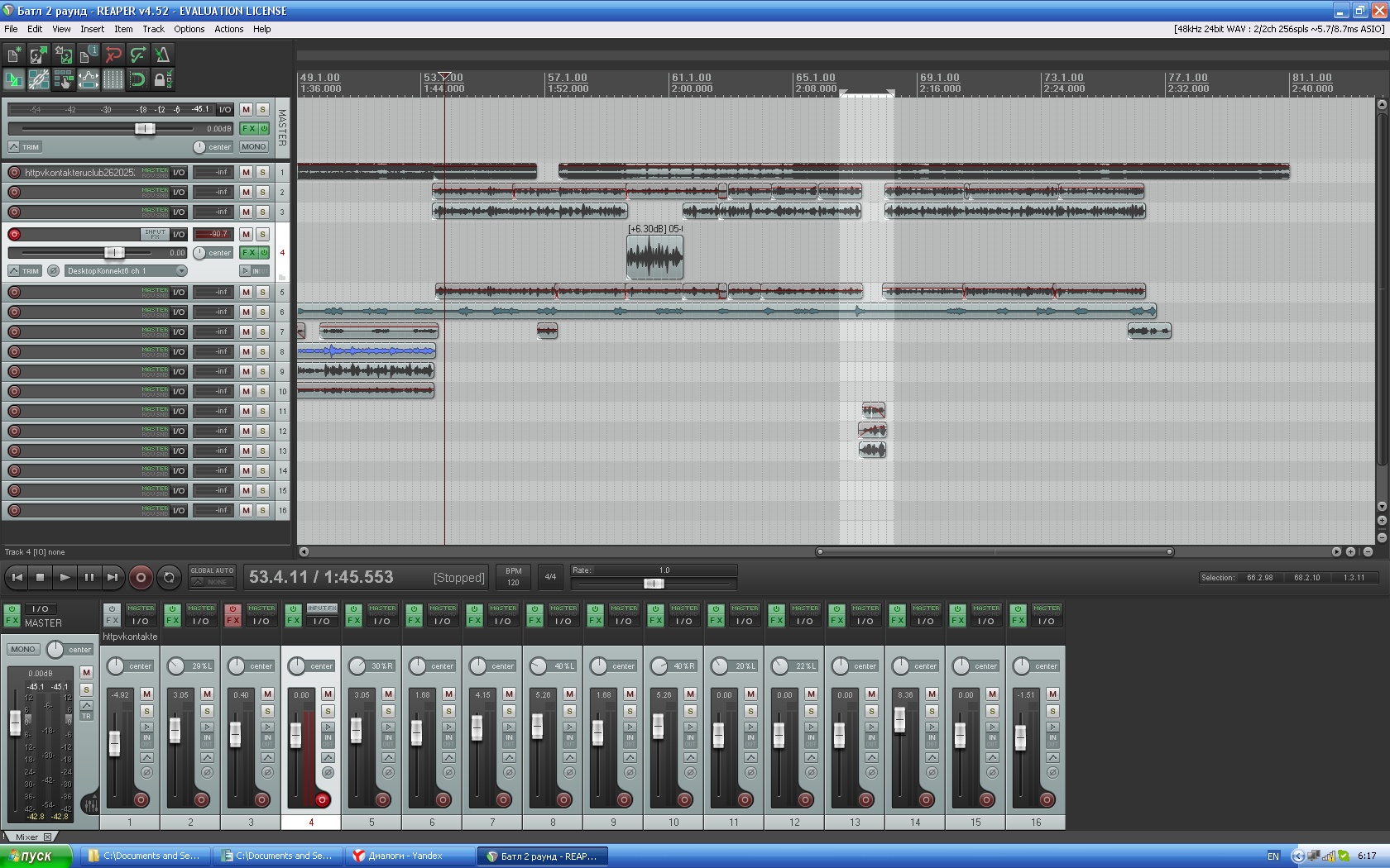The width and height of the screenshot is (1390, 868).
Task: Click the New Project toolbar icon
Action: [14, 55]
